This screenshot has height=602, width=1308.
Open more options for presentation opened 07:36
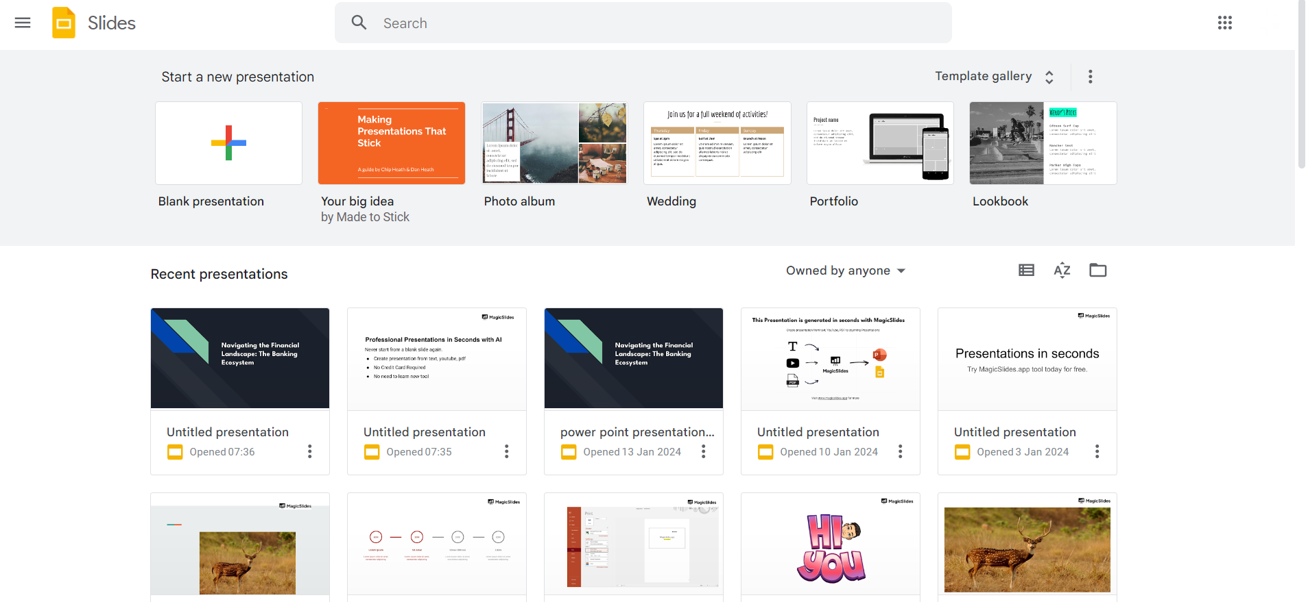click(x=310, y=451)
